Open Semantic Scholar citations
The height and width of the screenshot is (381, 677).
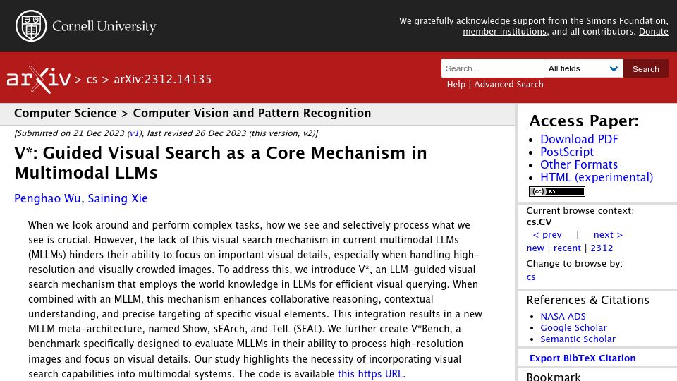click(578, 339)
